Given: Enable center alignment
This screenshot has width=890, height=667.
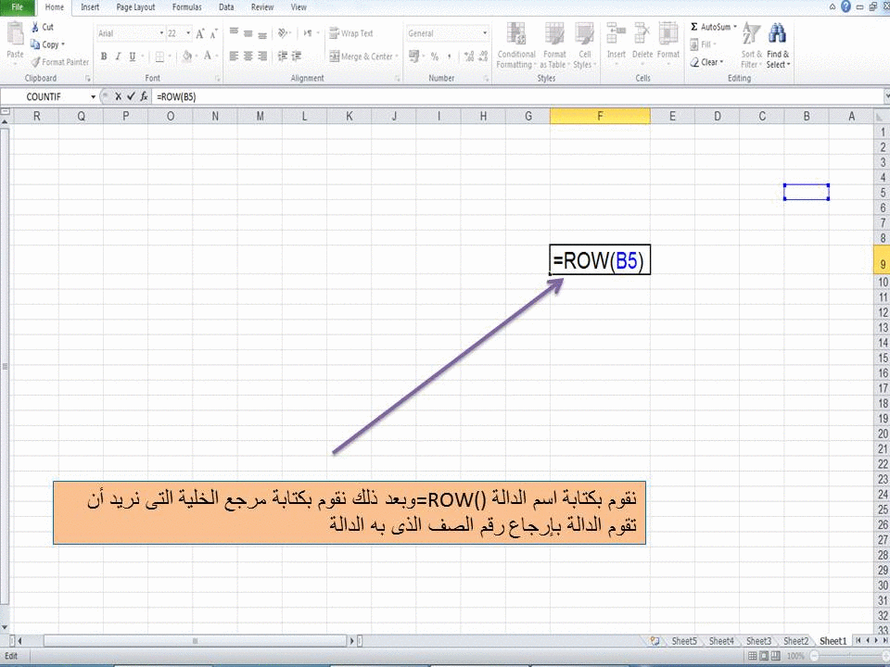Looking at the screenshot, I should 248,56.
